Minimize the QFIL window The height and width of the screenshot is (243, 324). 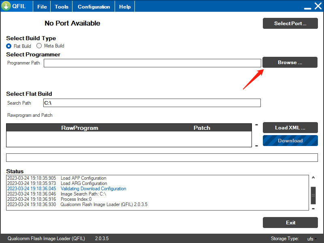tap(307, 9)
